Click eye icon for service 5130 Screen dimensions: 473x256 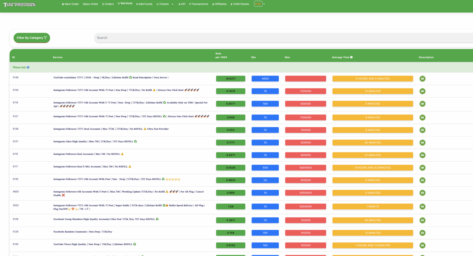422,245
